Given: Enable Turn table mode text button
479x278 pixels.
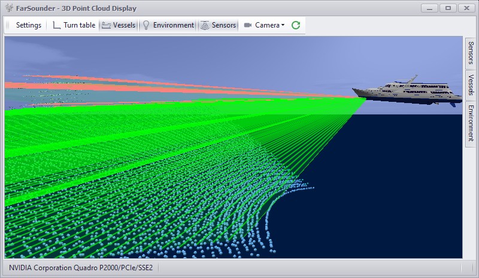Looking at the screenshot, I should point(79,25).
